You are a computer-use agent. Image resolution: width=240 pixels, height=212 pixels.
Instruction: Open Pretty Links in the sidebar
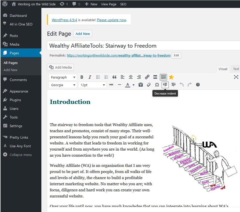21,137
